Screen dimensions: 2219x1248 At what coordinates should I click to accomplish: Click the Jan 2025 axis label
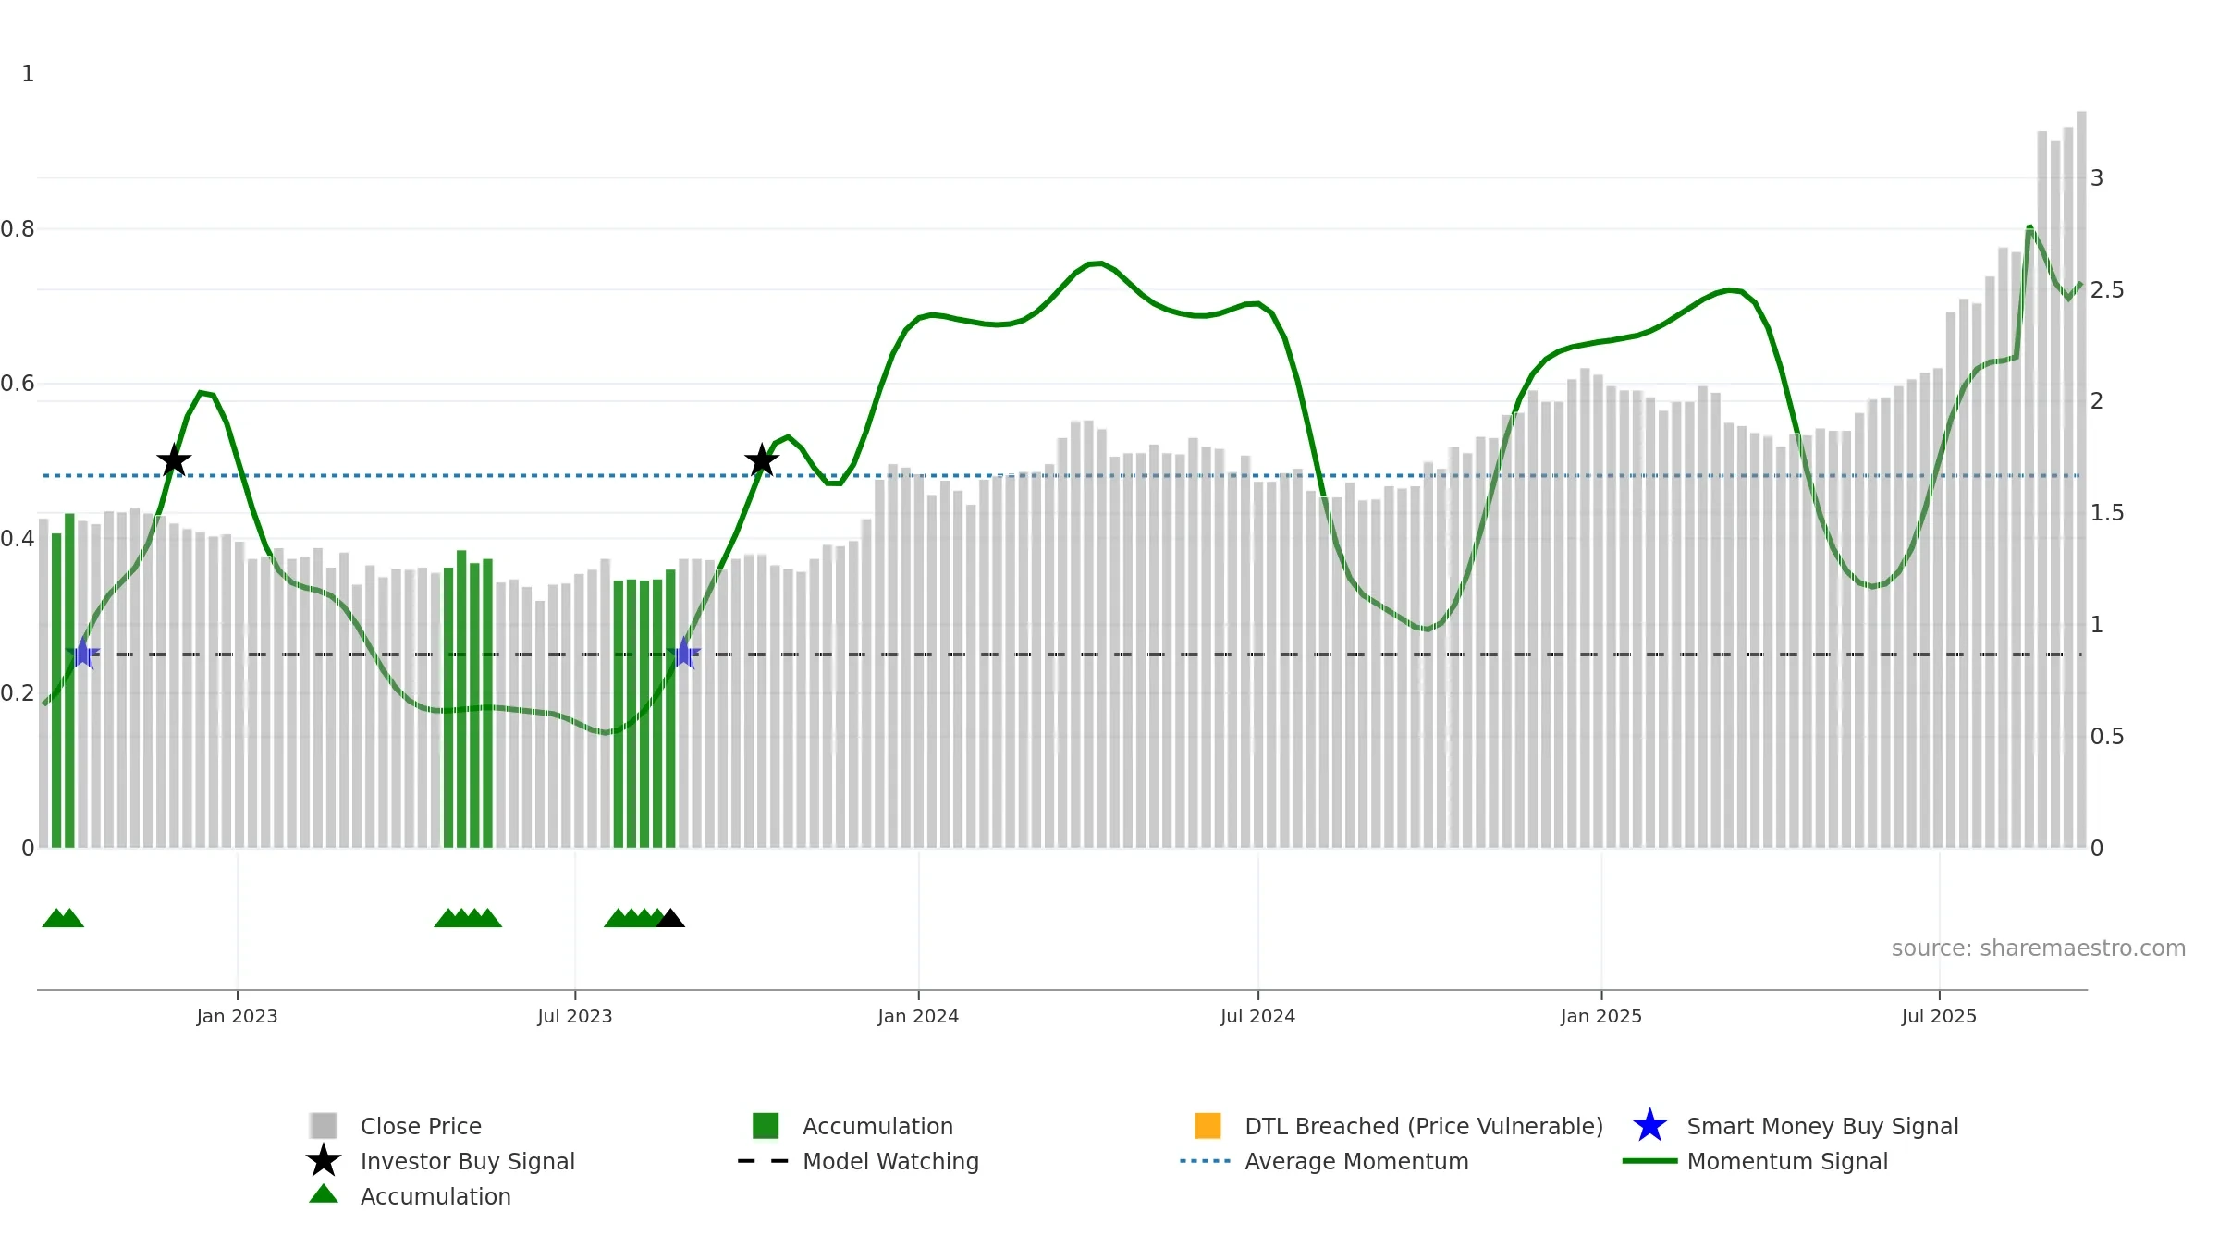point(1601,1016)
